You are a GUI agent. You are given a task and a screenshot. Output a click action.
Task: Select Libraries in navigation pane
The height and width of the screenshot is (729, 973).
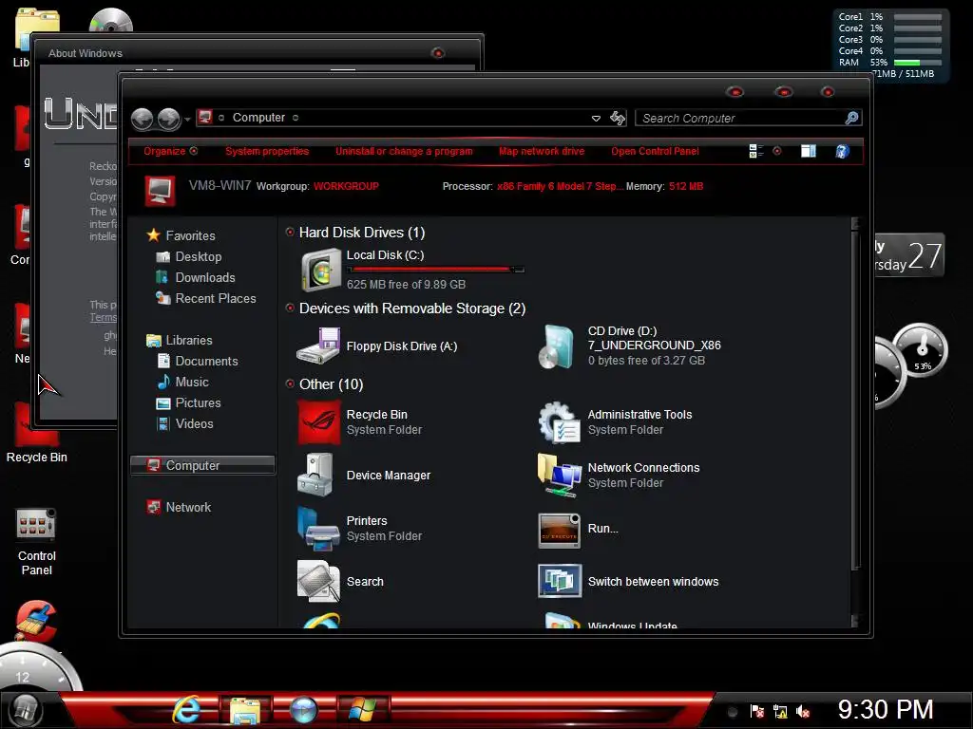(x=180, y=341)
